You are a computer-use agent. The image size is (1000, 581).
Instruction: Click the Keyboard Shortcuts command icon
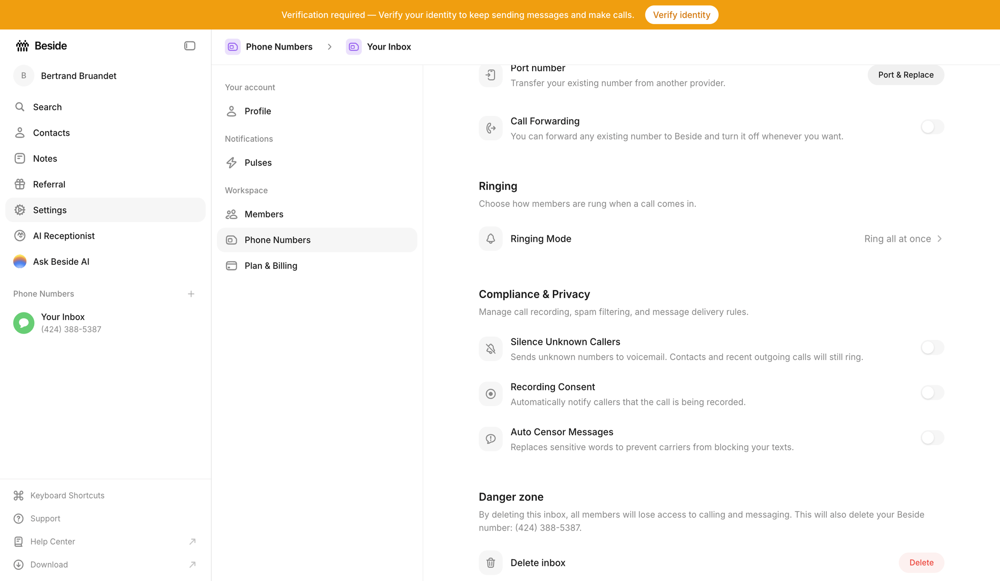pos(18,496)
